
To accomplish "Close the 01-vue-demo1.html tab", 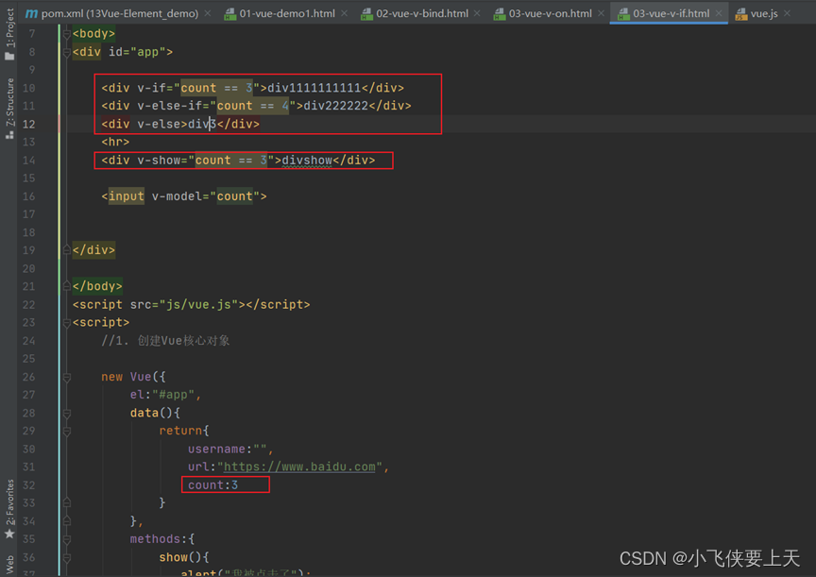I will [x=344, y=13].
